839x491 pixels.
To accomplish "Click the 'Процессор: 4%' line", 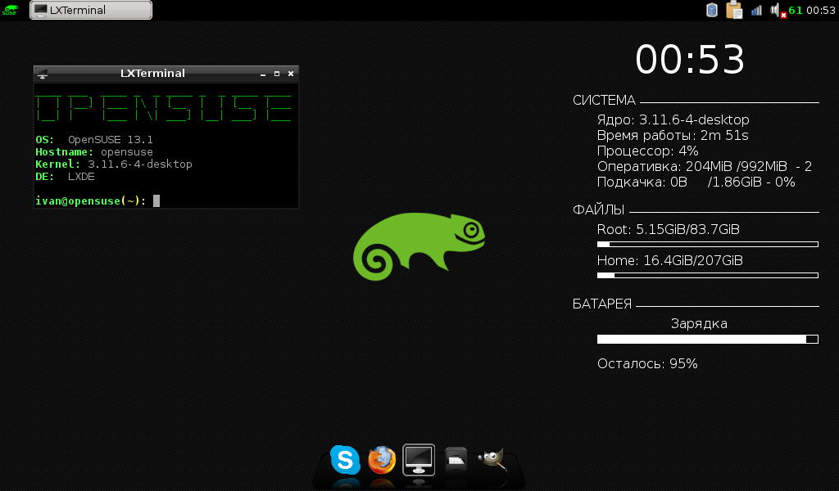I will pyautogui.click(x=648, y=151).
